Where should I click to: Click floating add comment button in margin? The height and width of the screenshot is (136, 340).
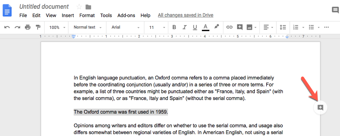click(320, 107)
